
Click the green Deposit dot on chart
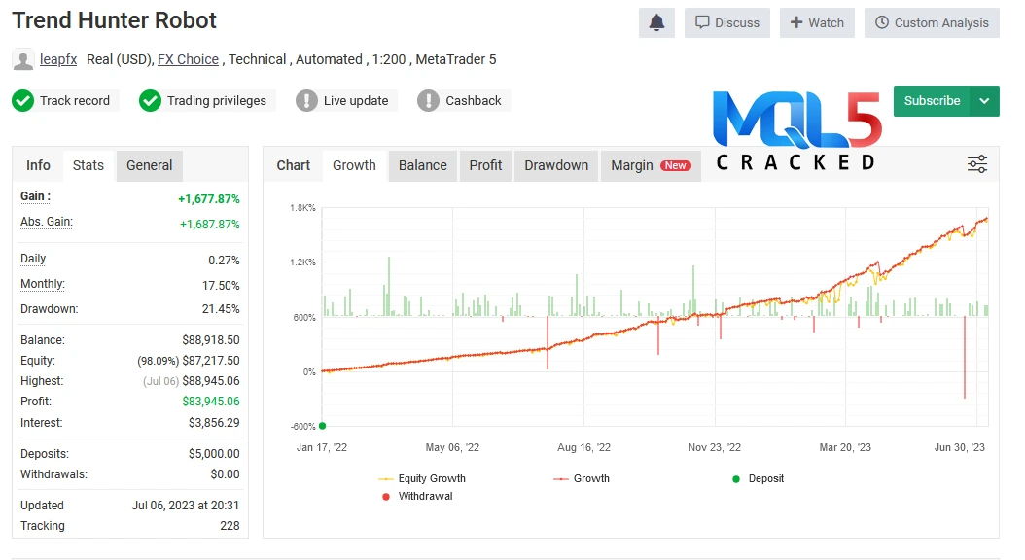pos(322,426)
